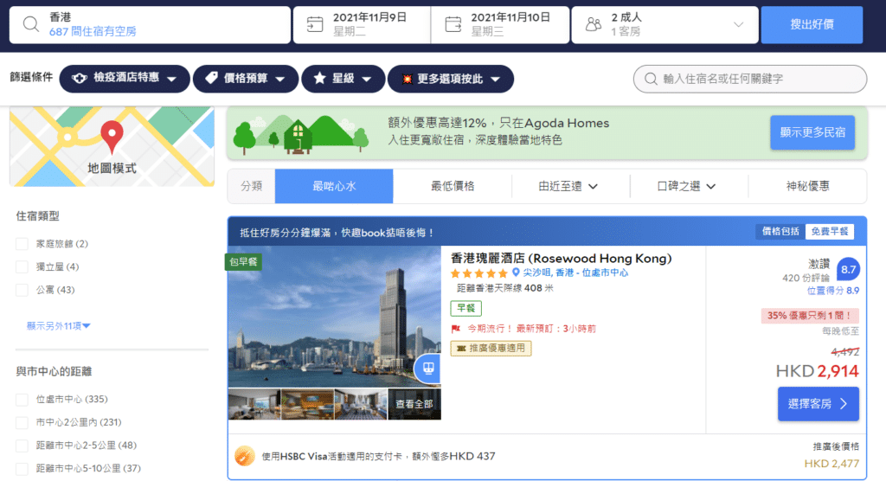Click the search magnifier icon beside 香港
Viewport: 886px width, 481px height.
click(30, 24)
